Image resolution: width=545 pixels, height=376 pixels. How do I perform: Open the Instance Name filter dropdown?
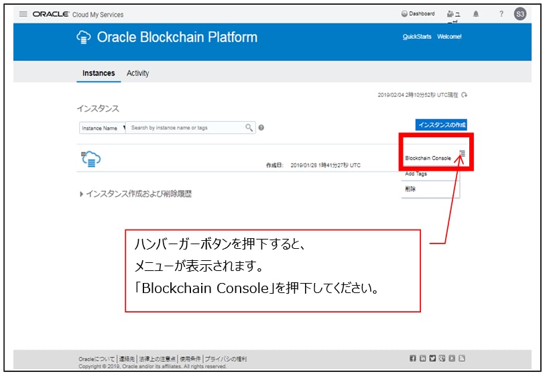point(102,128)
